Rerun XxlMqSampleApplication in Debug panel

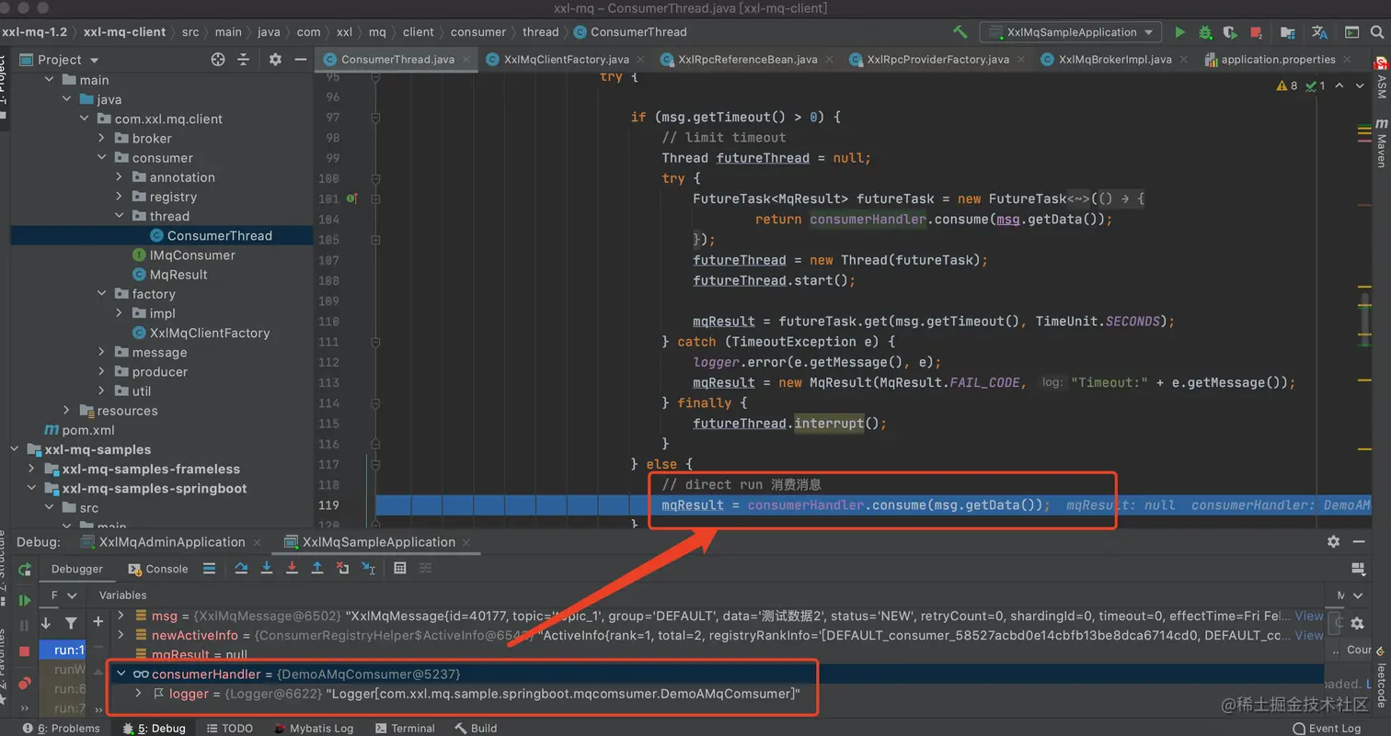[25, 570]
